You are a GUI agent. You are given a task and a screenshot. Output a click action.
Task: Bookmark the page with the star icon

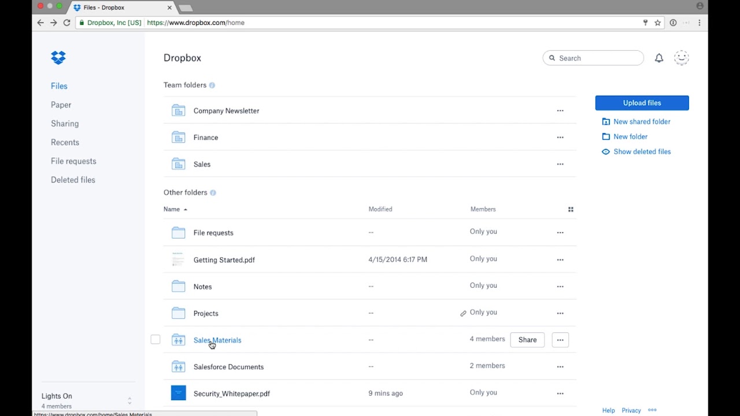(657, 23)
